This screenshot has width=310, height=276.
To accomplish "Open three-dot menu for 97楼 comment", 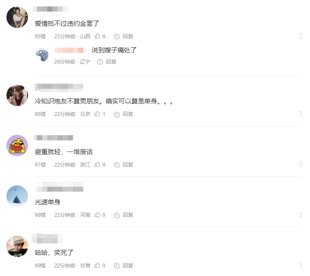I will coord(301,164).
